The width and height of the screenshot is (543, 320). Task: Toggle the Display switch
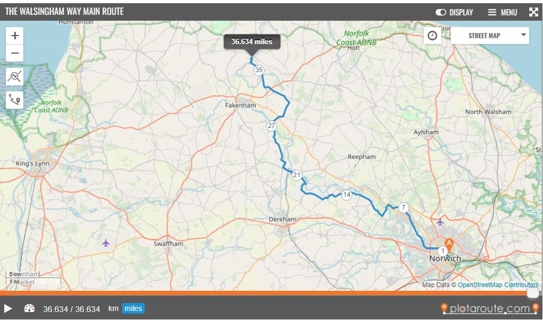[441, 12]
